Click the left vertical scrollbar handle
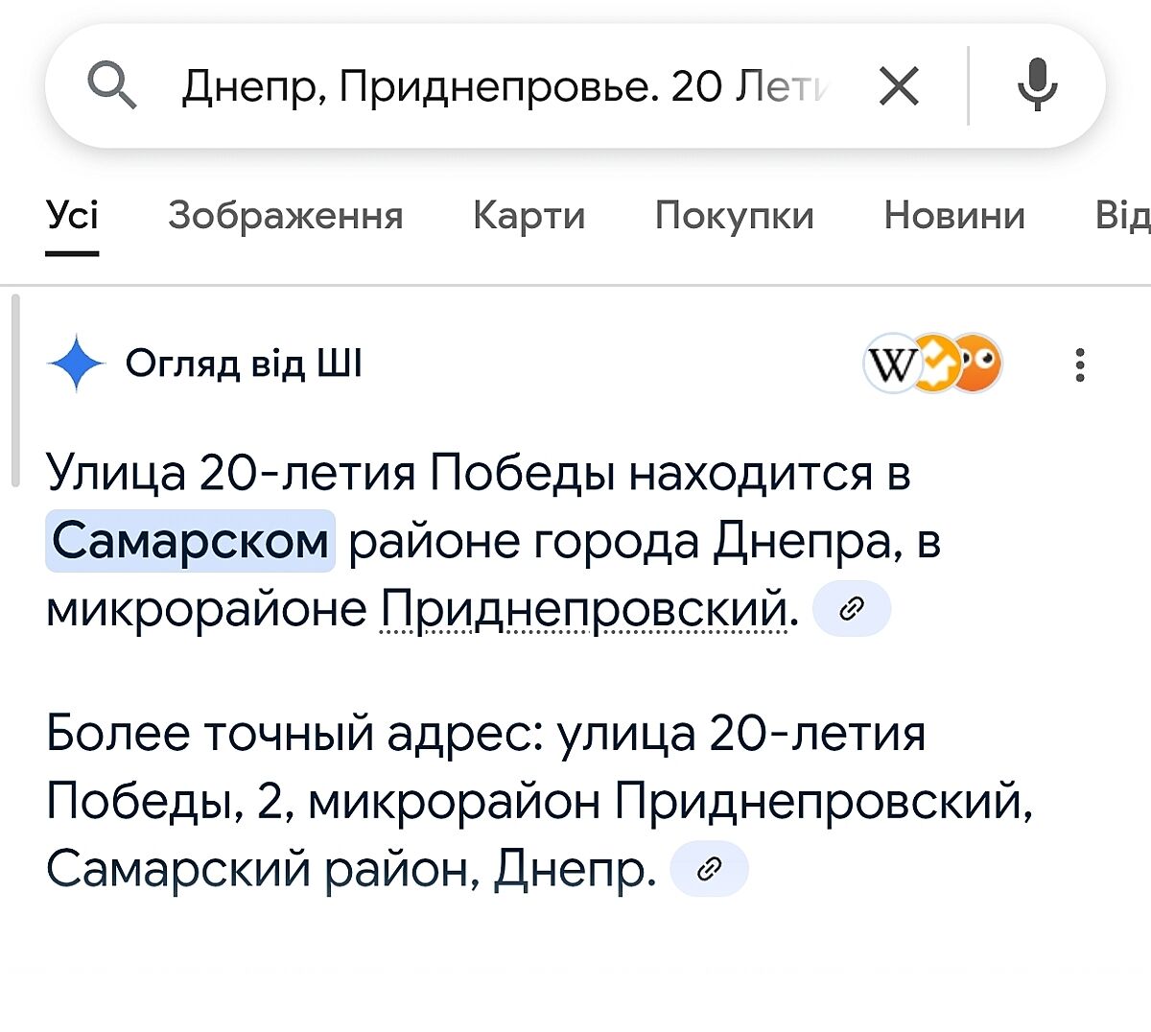This screenshot has height=1032, width=1151. tap(15, 391)
